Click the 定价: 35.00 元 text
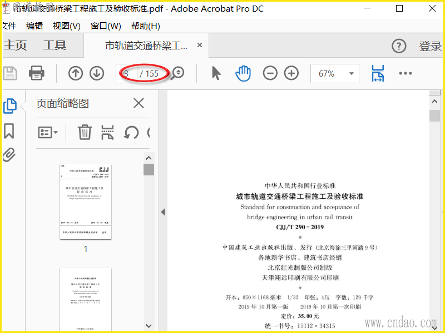This screenshot has height=333, width=445. click(300, 316)
